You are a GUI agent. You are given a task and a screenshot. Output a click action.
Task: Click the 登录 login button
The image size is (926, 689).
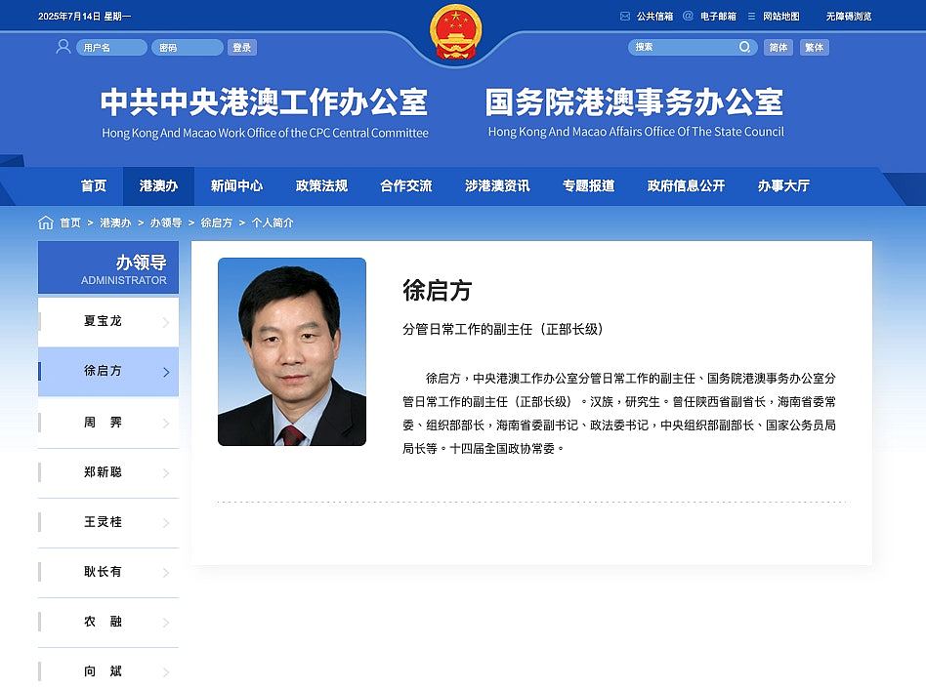242,47
